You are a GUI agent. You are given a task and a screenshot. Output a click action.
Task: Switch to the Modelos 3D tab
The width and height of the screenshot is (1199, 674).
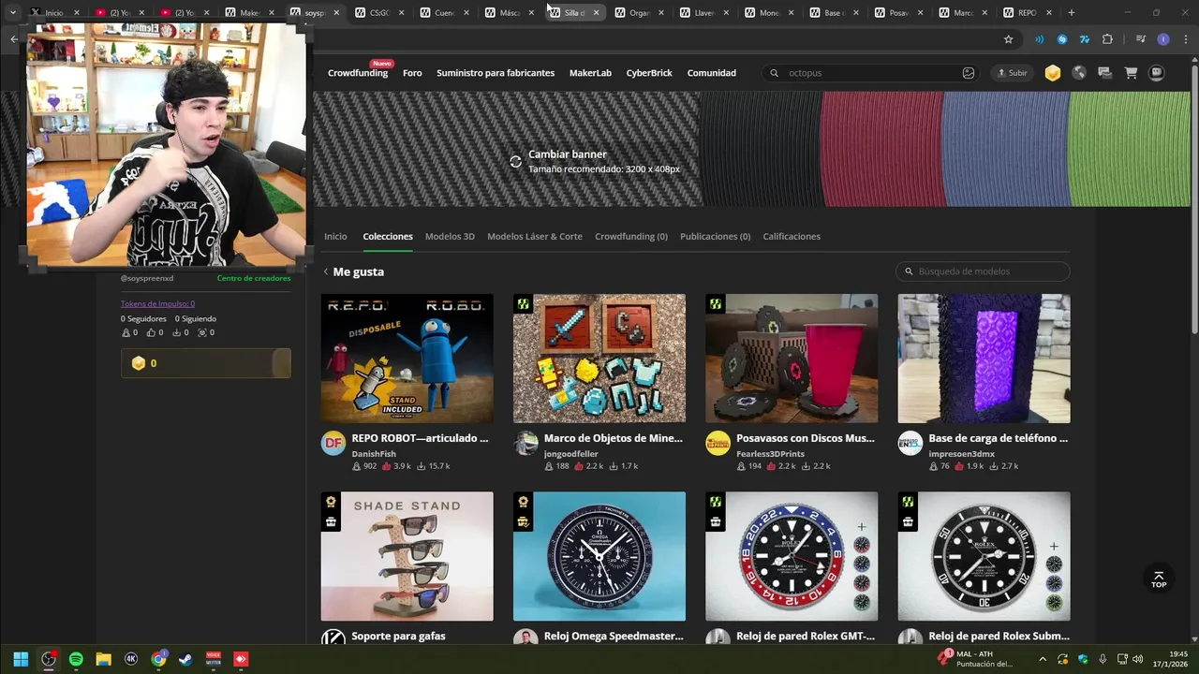[450, 237]
